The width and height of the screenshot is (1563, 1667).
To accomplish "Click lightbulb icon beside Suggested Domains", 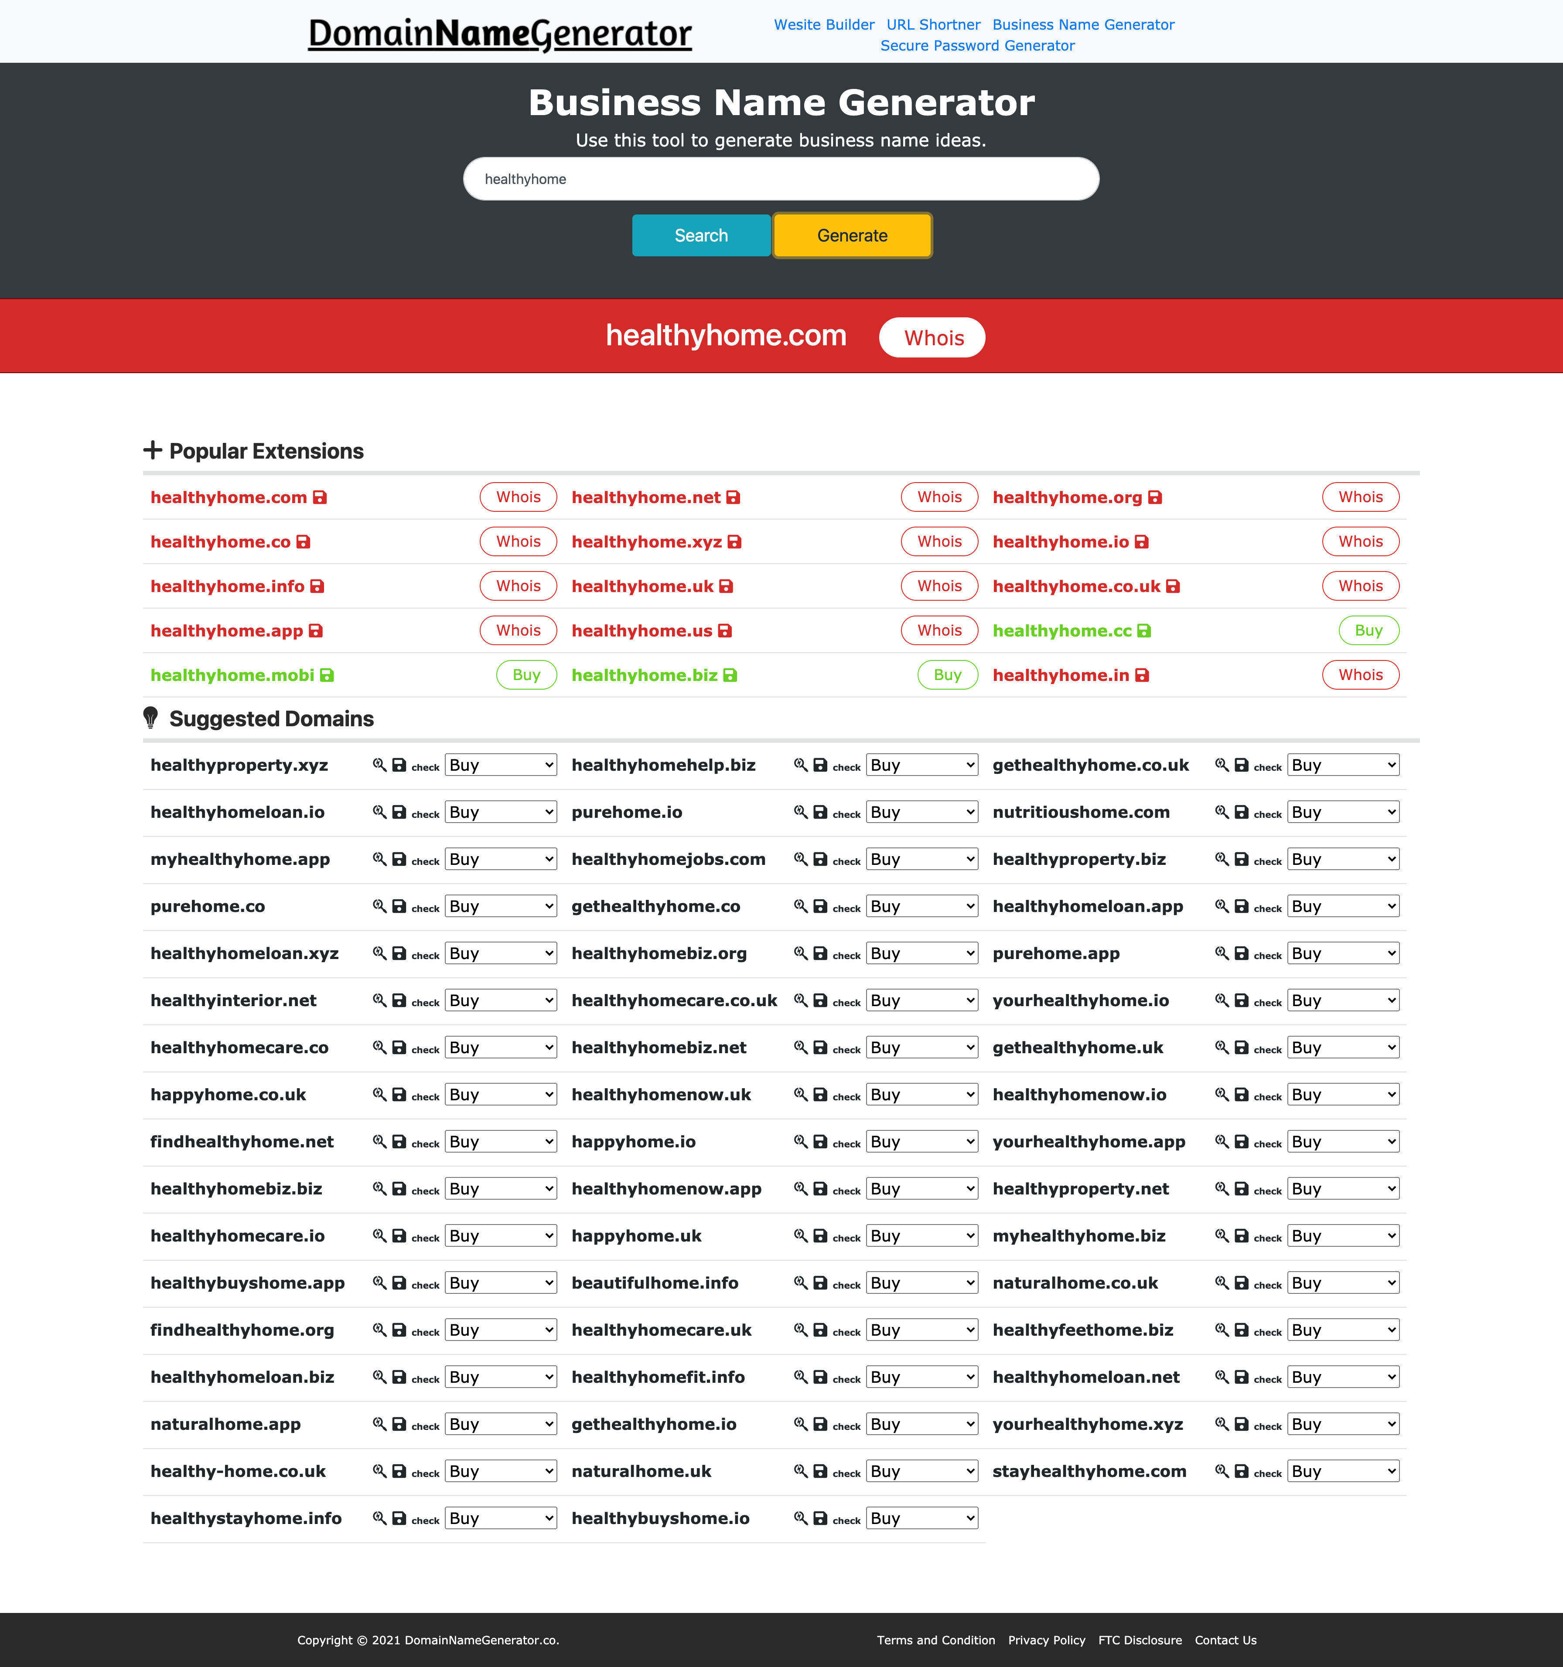I will (x=151, y=718).
